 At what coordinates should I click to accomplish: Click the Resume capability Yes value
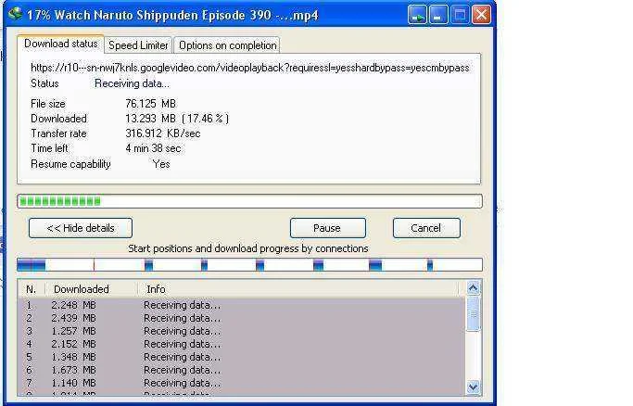pos(161,164)
